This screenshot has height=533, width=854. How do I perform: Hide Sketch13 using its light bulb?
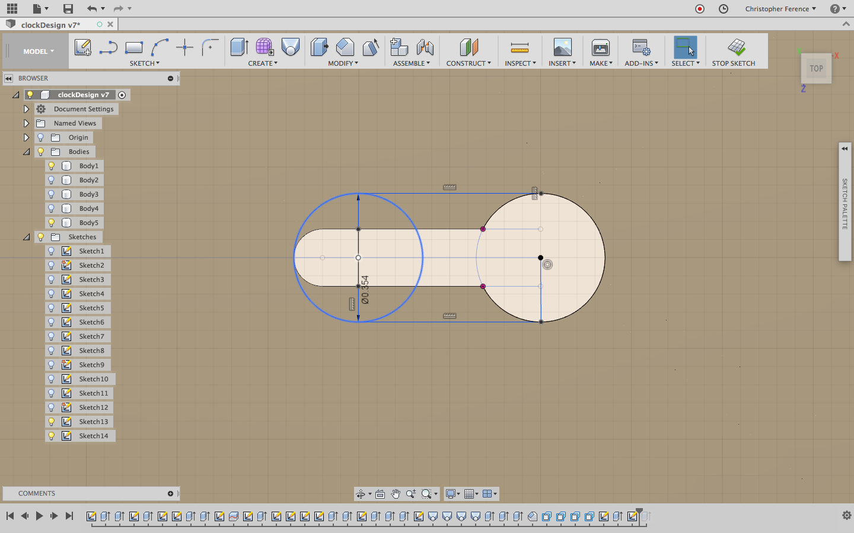click(x=52, y=422)
